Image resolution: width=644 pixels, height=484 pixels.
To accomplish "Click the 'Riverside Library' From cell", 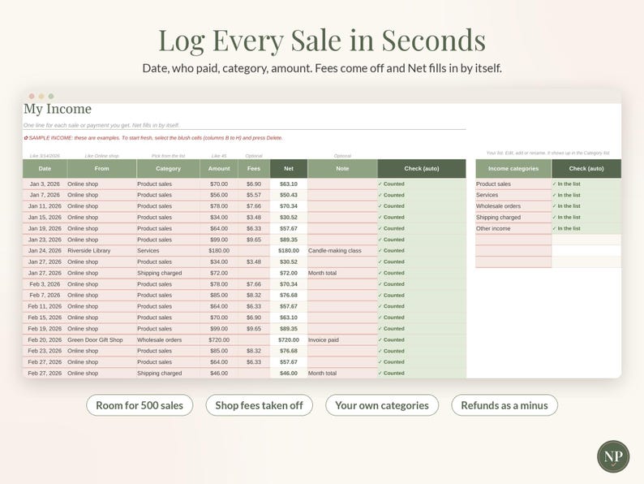I will (101, 250).
